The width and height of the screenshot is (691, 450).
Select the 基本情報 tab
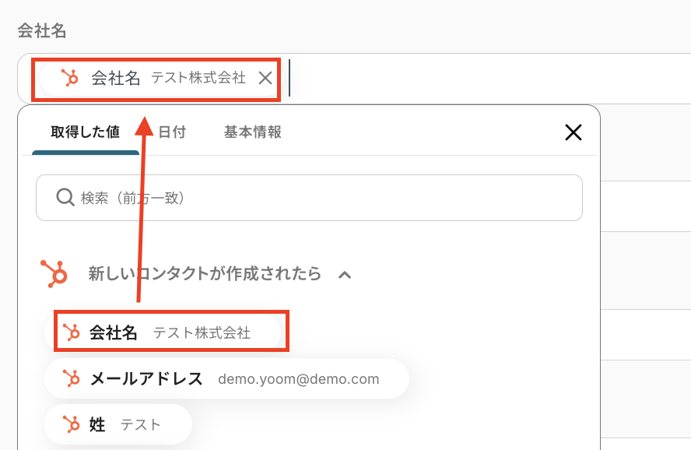[x=253, y=132]
